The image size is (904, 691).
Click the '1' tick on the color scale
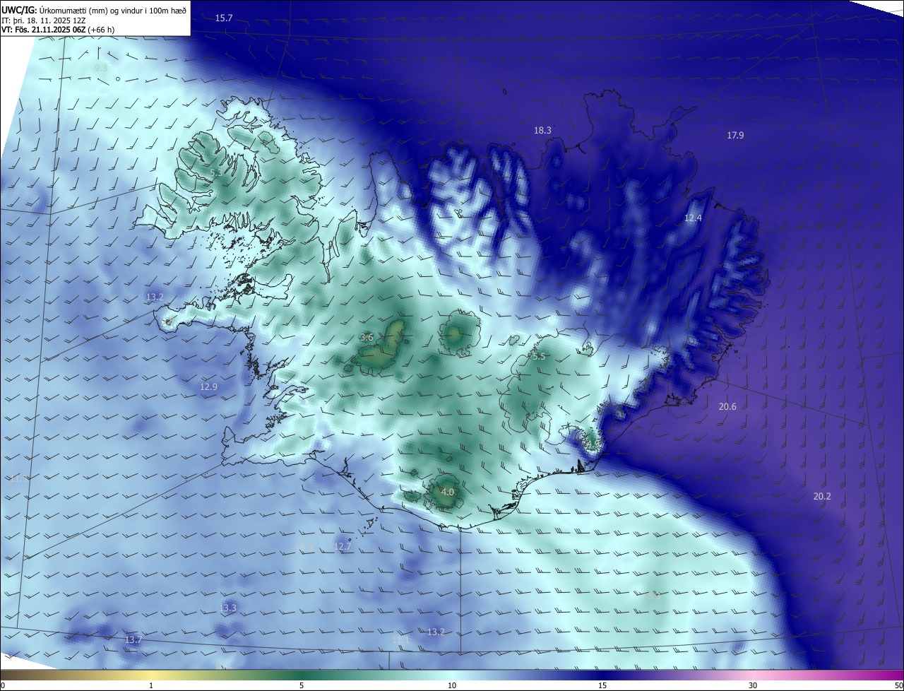(x=151, y=685)
